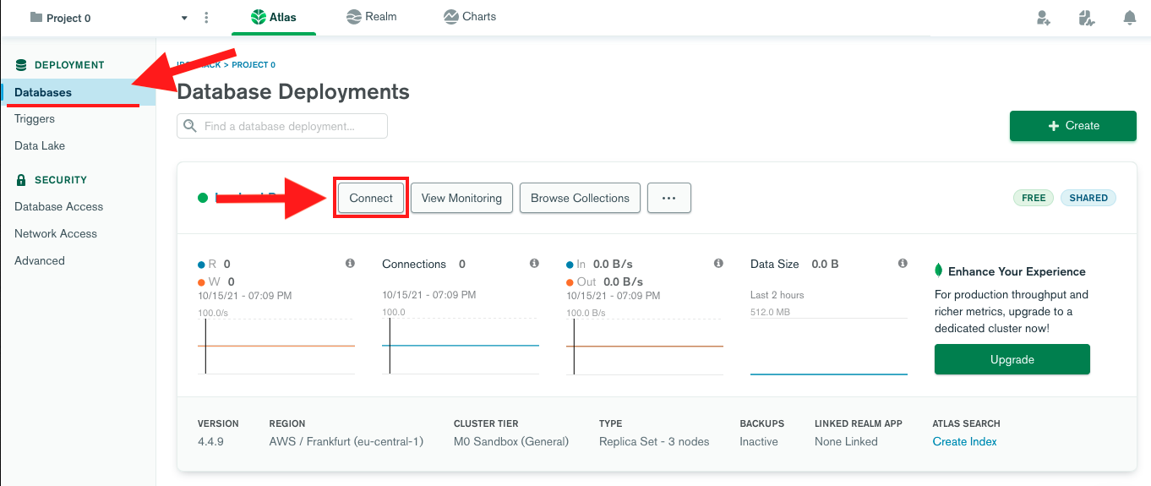Click the Browse Collections button

(x=580, y=198)
